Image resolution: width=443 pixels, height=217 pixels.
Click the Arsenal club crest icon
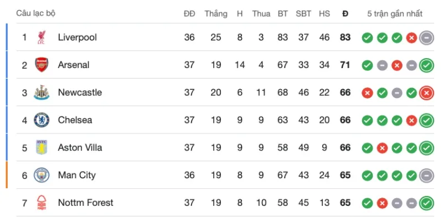click(x=42, y=65)
